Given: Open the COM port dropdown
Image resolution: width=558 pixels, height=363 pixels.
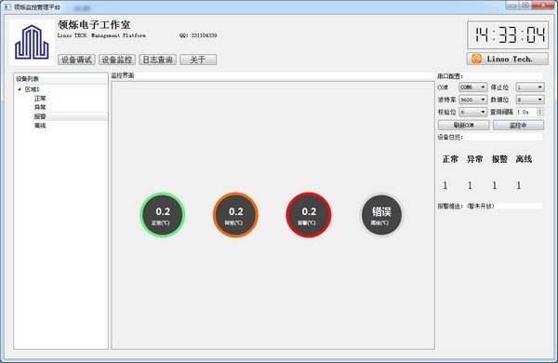Looking at the screenshot, I should (472, 87).
